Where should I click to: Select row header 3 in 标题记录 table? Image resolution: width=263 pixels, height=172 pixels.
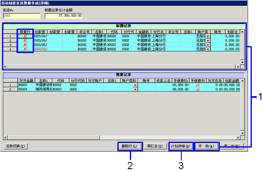tap(10, 44)
